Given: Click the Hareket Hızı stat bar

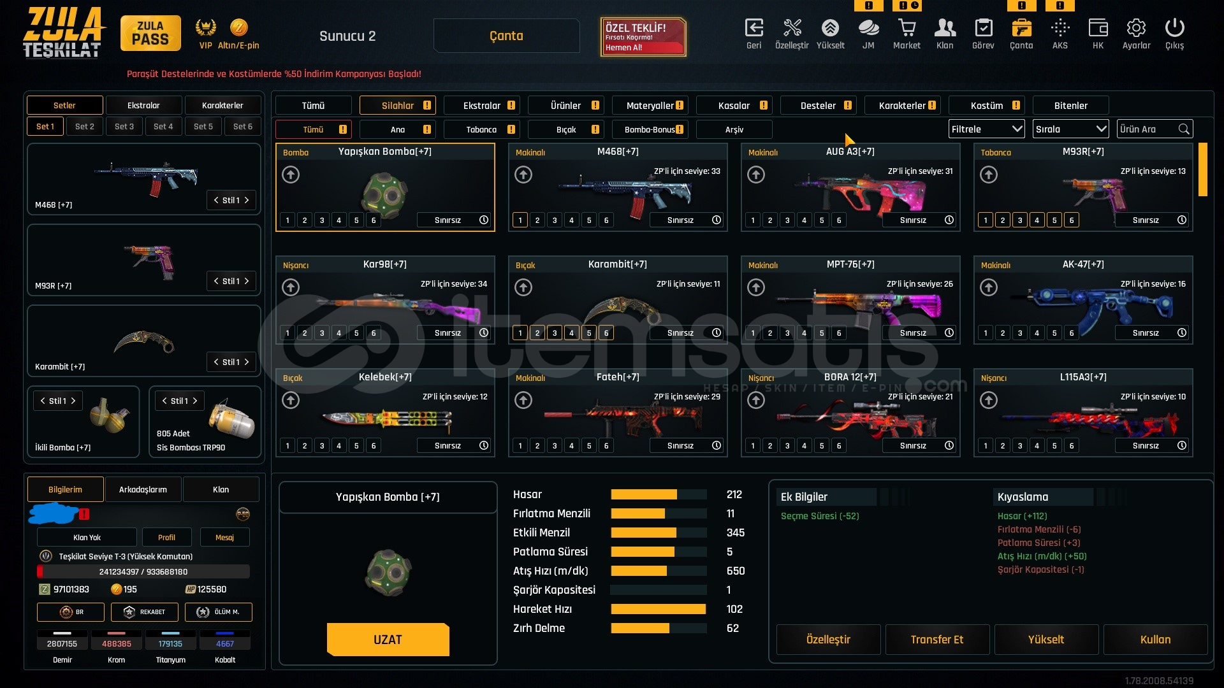Looking at the screenshot, I should (x=659, y=609).
